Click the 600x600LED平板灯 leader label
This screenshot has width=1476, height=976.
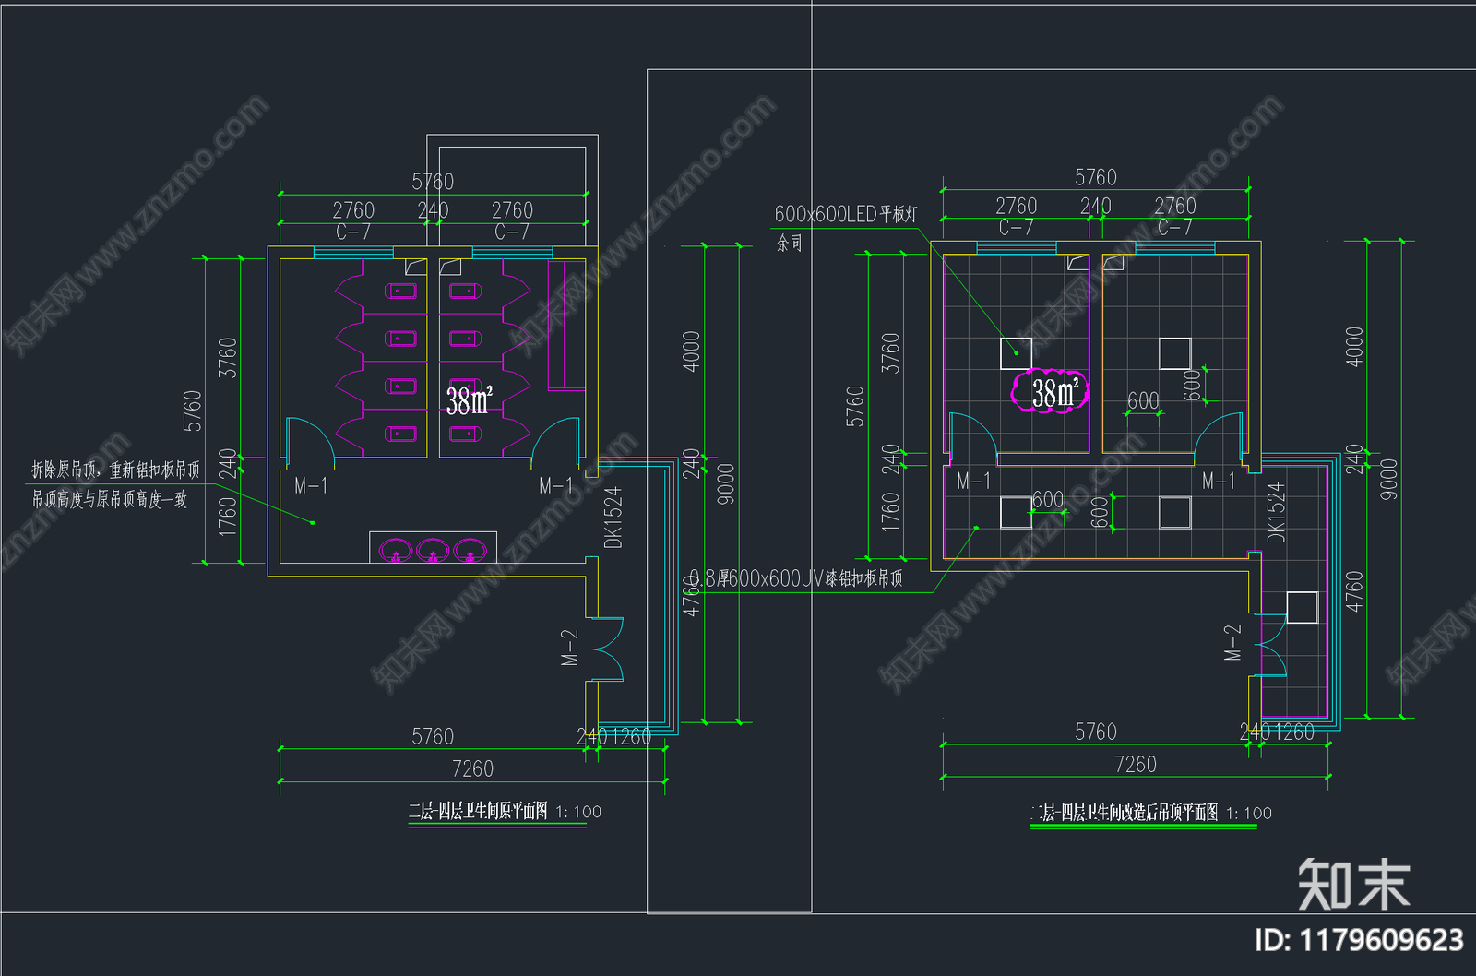pyautogui.click(x=846, y=214)
